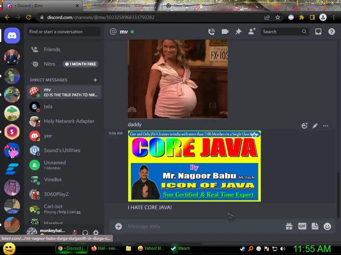The width and height of the screenshot is (341, 255).
Task: Click the Search box in chat header
Action: coord(284,32)
